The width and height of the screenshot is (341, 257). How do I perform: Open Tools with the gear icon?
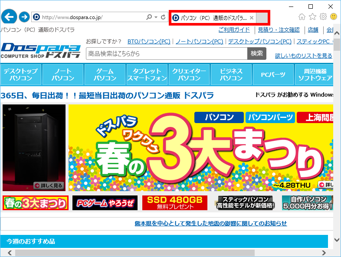click(x=323, y=16)
